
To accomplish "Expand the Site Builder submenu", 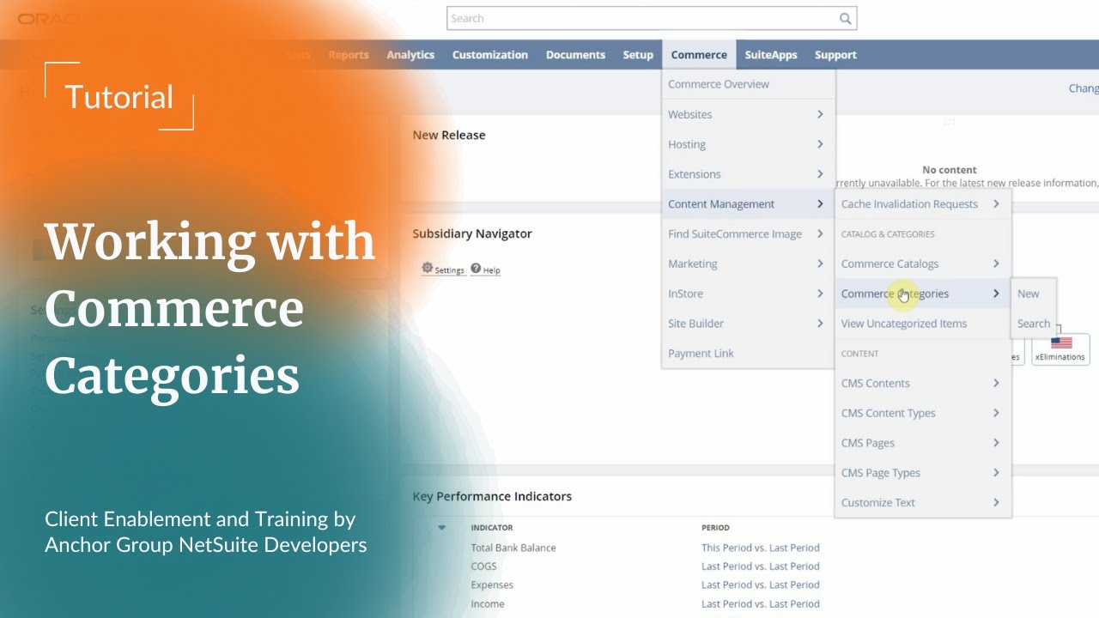I will coord(748,324).
